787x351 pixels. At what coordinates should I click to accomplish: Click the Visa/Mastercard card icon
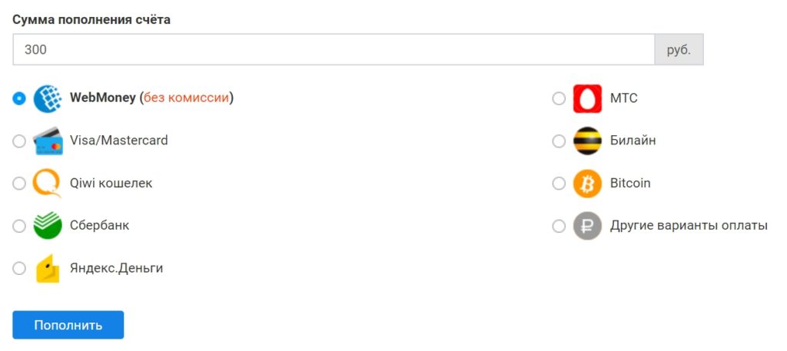click(48, 141)
